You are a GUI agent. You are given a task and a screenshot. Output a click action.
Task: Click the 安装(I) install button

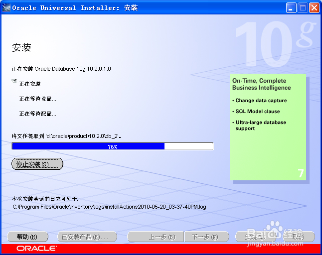click(256, 237)
